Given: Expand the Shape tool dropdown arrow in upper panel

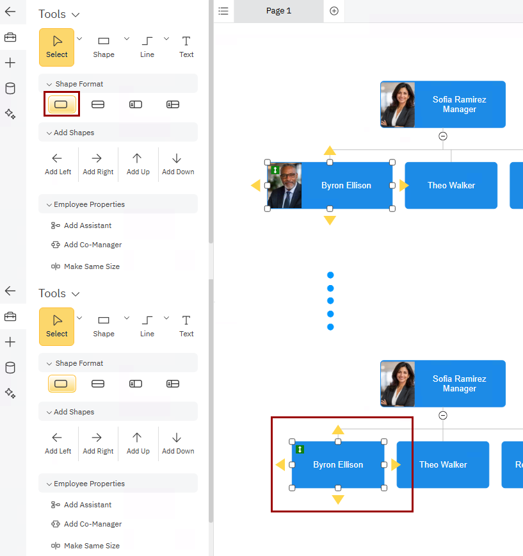Looking at the screenshot, I should 126,39.
